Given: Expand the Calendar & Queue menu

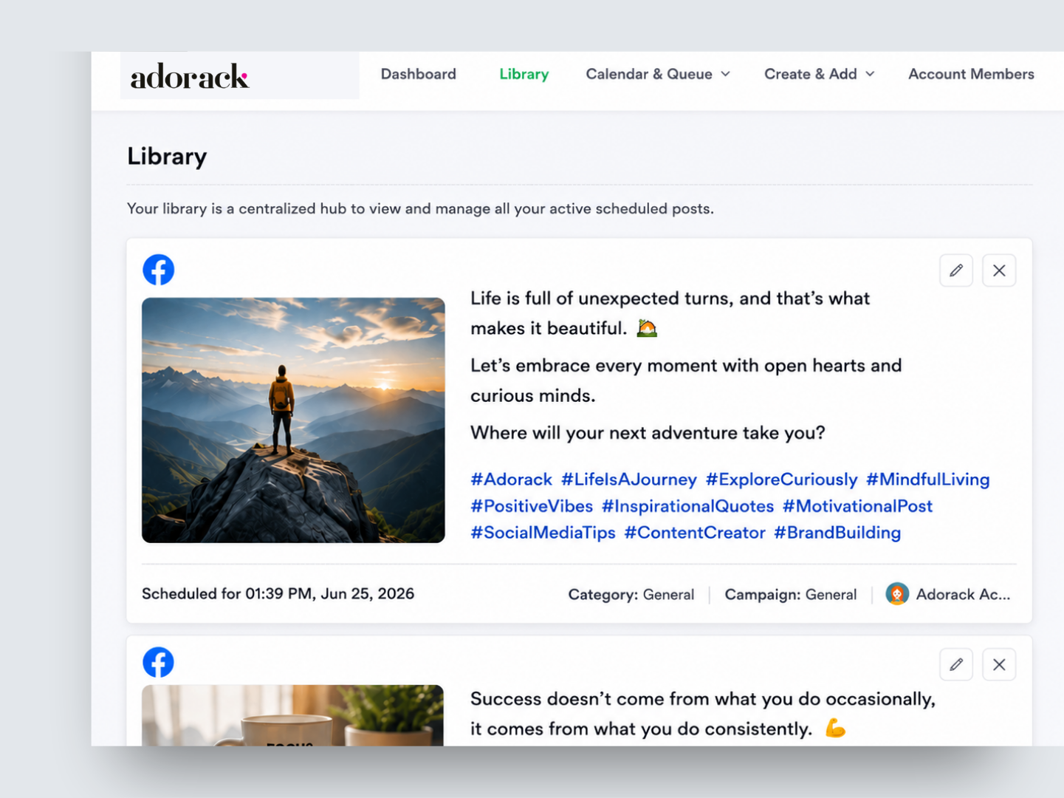Looking at the screenshot, I should tap(657, 74).
